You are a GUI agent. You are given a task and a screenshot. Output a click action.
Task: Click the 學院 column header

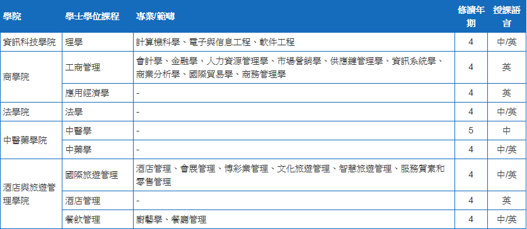[31, 16]
